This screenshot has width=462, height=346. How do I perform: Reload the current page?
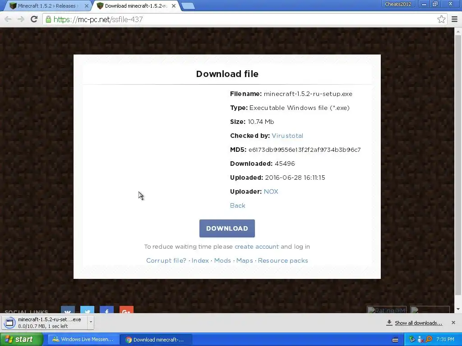click(x=34, y=19)
